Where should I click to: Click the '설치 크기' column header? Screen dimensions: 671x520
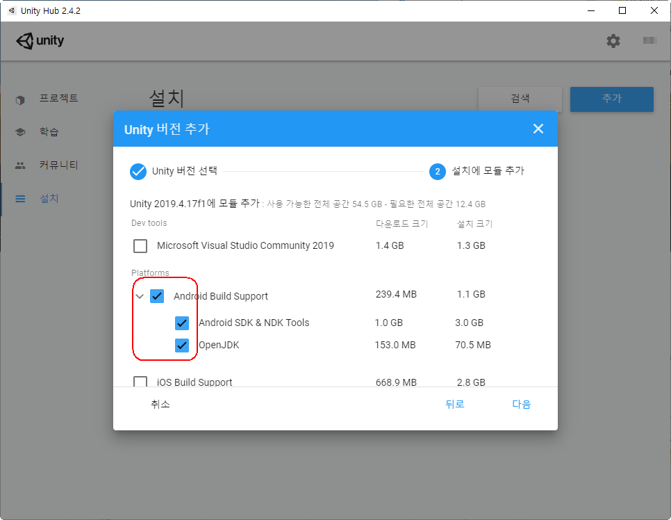click(474, 224)
